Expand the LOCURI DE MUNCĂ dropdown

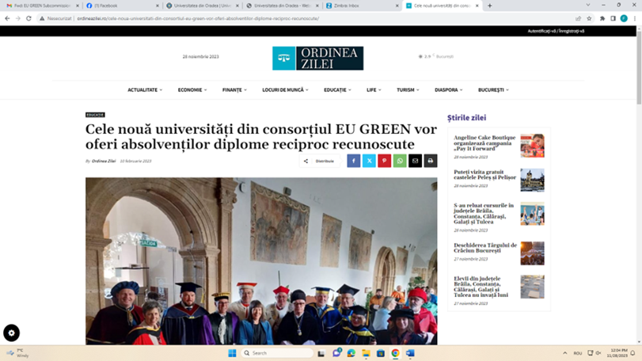286,90
